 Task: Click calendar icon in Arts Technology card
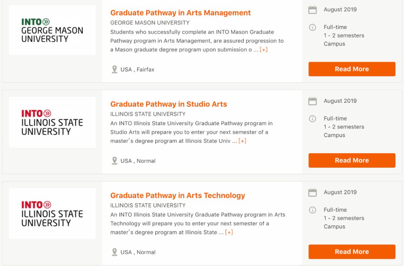(312, 192)
